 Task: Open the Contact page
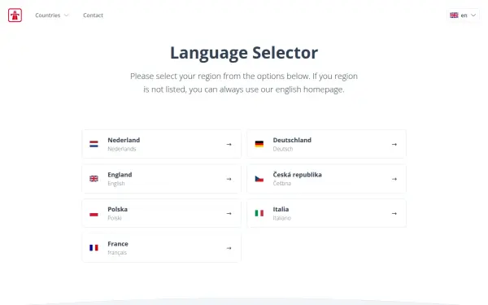93,15
